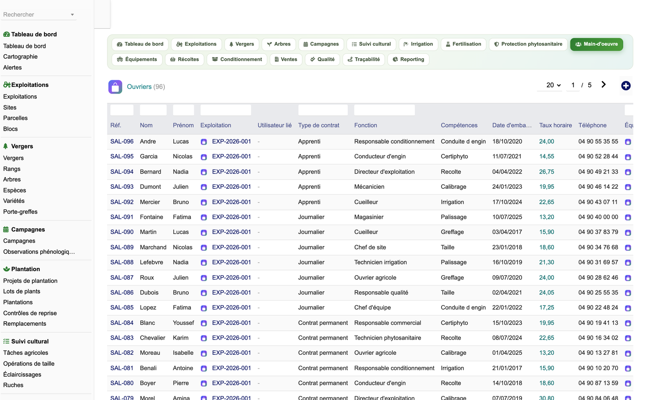
Task: Open the Fertilisation tab
Action: pos(463,44)
